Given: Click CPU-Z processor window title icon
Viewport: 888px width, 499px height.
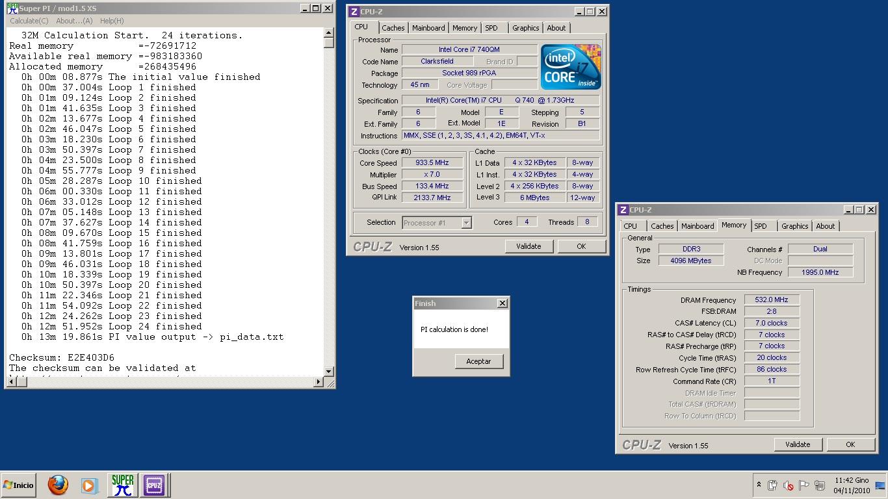Looking at the screenshot, I should [x=354, y=11].
